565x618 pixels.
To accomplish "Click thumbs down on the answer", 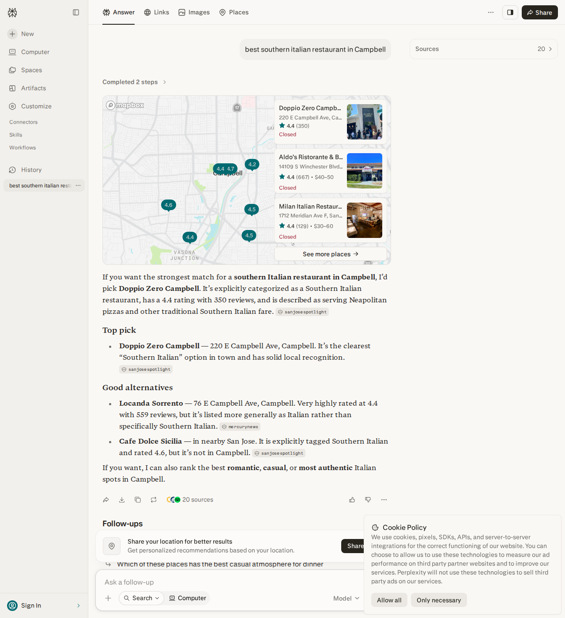I will (368, 500).
